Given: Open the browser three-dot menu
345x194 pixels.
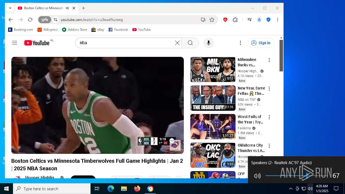Looking at the screenshot, I should coord(277,20).
